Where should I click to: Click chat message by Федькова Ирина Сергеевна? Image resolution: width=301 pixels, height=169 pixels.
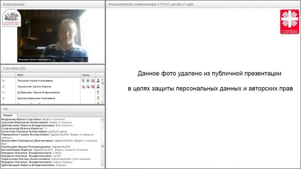pos(33,119)
